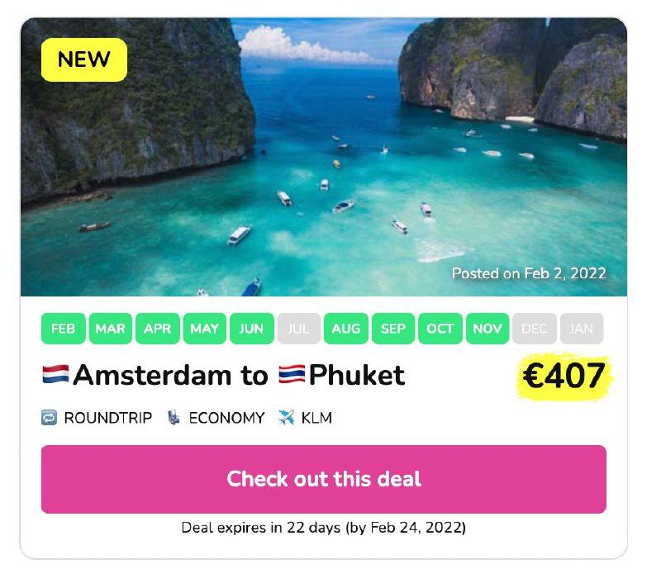Choose the SEP month chip
Viewport: 661px width, 583px height.
(393, 328)
